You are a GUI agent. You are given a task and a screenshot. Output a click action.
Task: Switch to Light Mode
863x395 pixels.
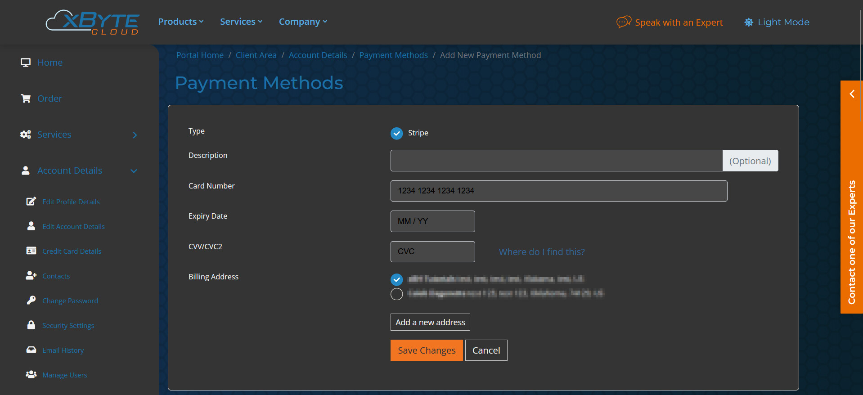tap(777, 22)
